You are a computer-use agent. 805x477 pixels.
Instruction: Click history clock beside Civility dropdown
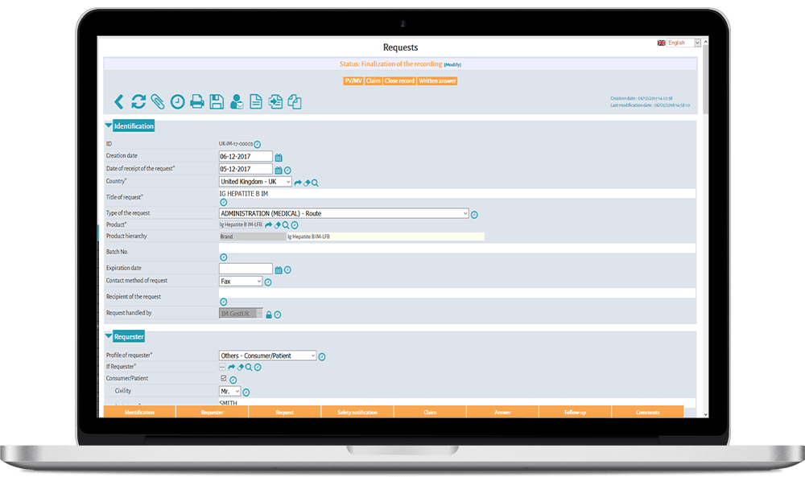[x=246, y=393]
